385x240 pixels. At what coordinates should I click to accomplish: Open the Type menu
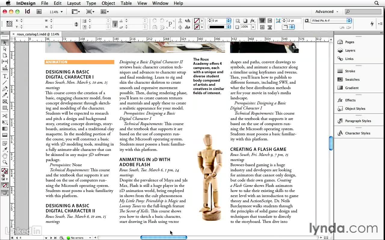(x=91, y=3)
